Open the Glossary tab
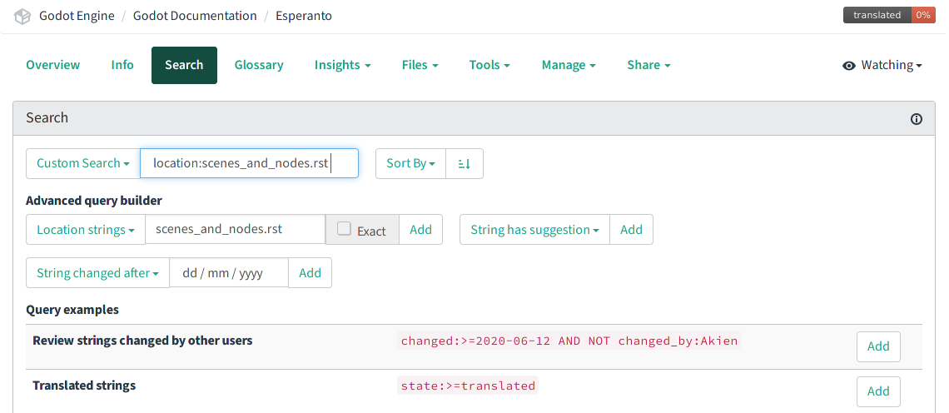 (x=259, y=65)
